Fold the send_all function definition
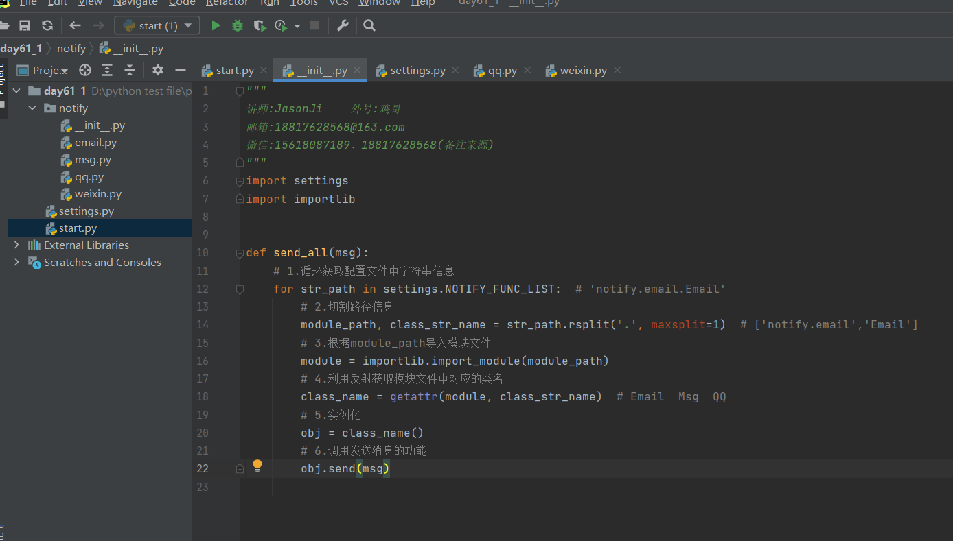 pyautogui.click(x=240, y=253)
